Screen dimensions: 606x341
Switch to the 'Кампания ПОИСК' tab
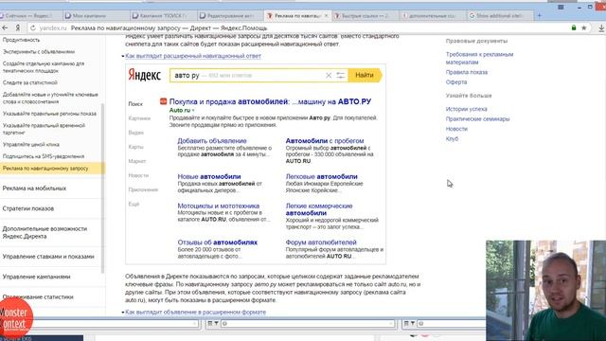pos(163,15)
